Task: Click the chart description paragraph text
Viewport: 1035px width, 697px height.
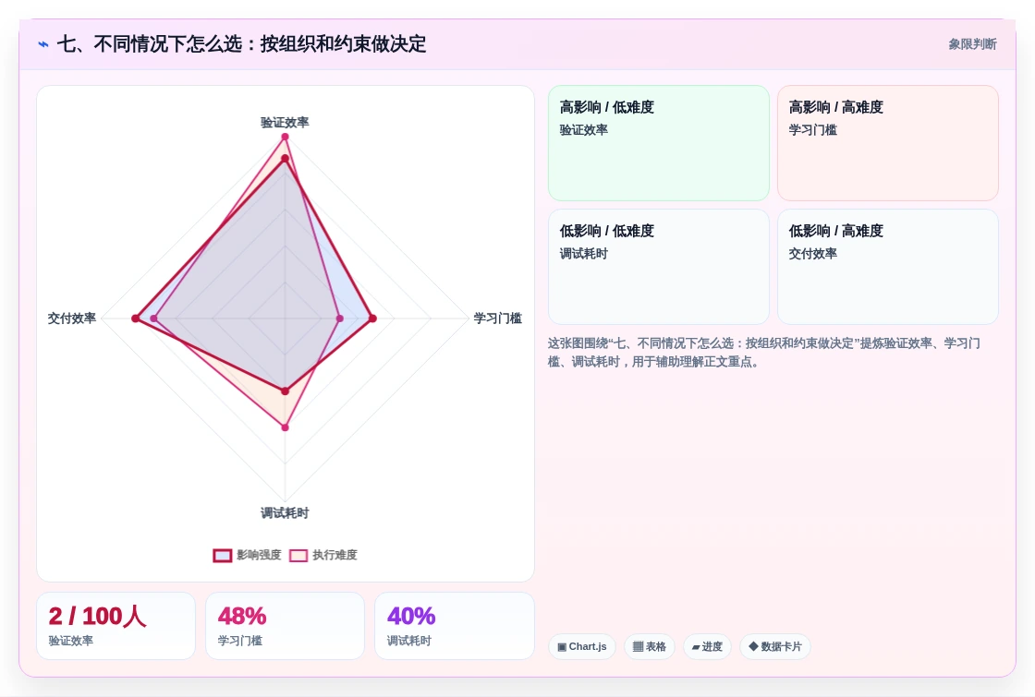Action: (x=763, y=352)
